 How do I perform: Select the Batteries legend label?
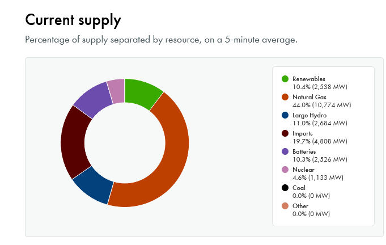pos(305,151)
